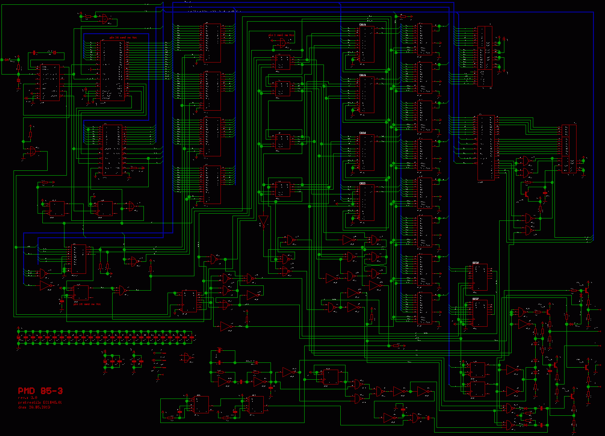Select the lone gate at the far left edge
605x436 pixels.
(32, 152)
